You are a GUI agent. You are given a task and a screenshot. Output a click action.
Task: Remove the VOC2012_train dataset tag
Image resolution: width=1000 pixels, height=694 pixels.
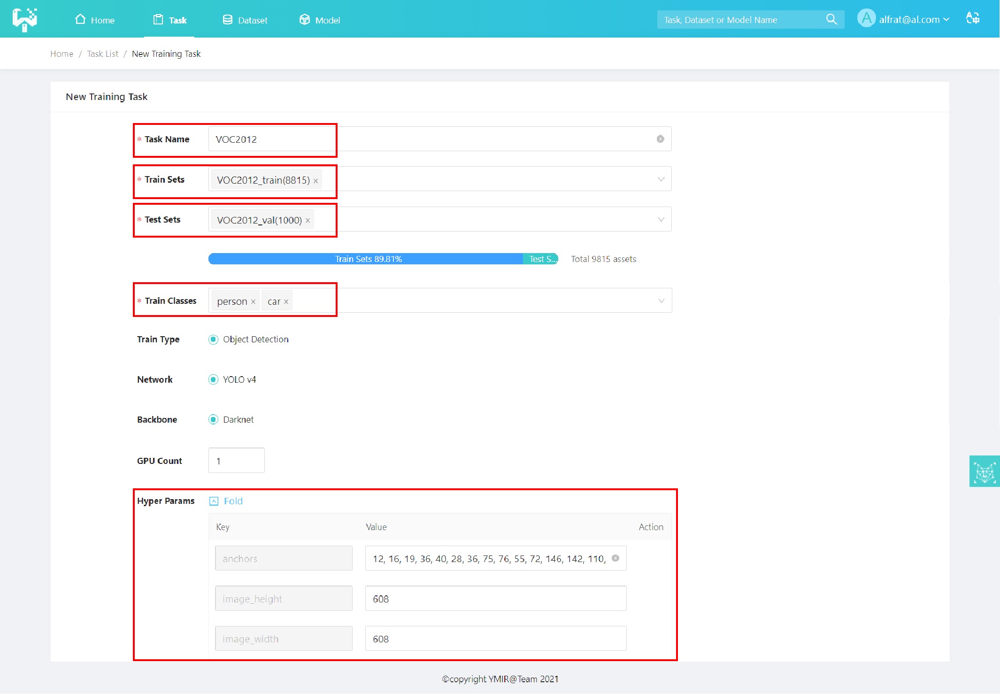click(316, 181)
